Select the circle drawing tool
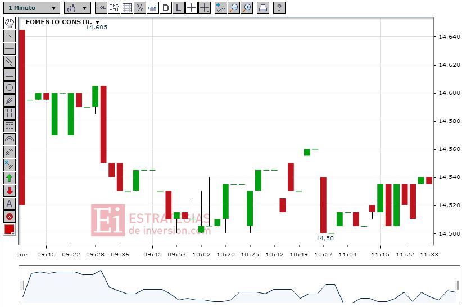This screenshot has width=462, height=307. 10,88
